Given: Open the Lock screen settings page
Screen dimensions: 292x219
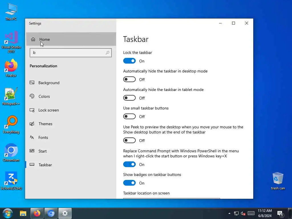Looking at the screenshot, I should coord(71,110).
